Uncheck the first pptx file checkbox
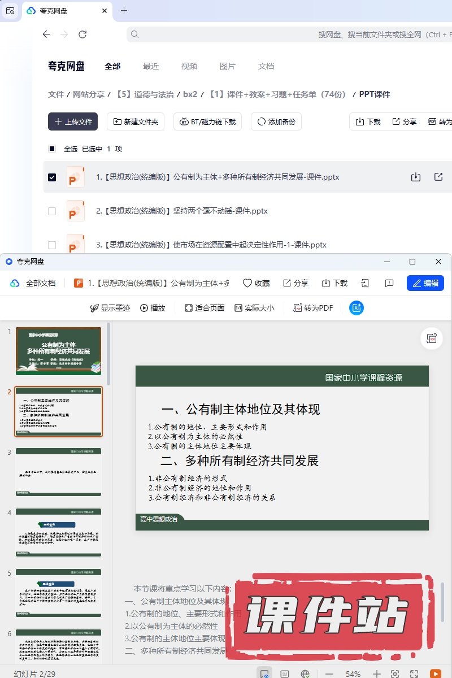 pyautogui.click(x=52, y=177)
